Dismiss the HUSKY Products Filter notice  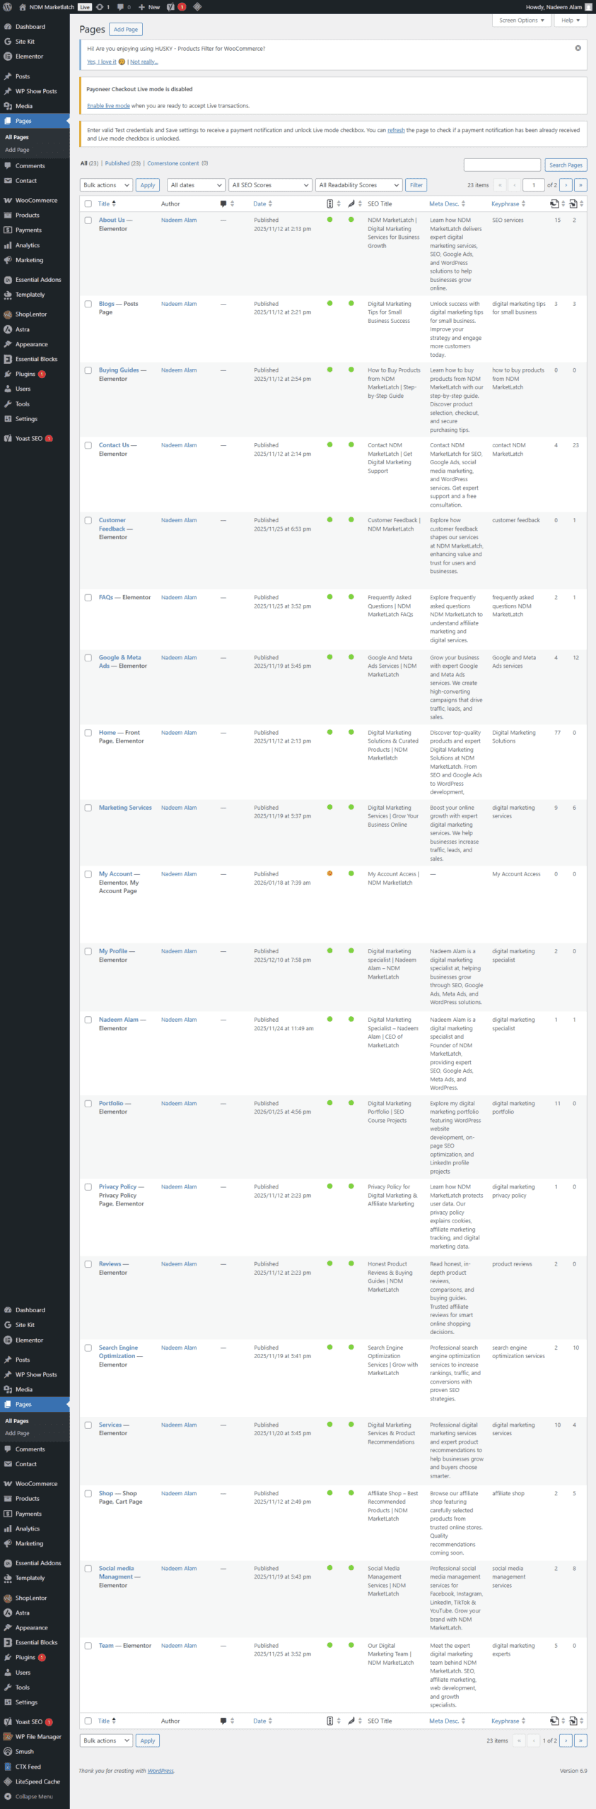point(578,48)
